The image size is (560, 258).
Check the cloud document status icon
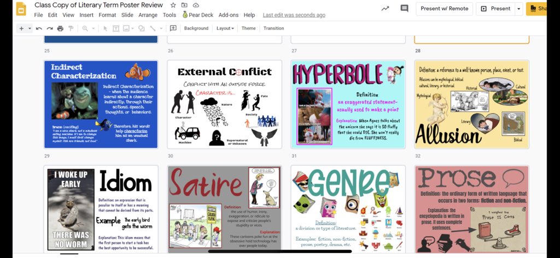[196, 5]
